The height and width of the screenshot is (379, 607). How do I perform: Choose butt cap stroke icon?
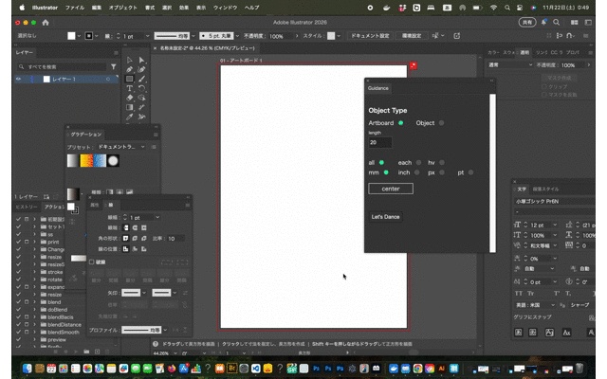(125, 227)
